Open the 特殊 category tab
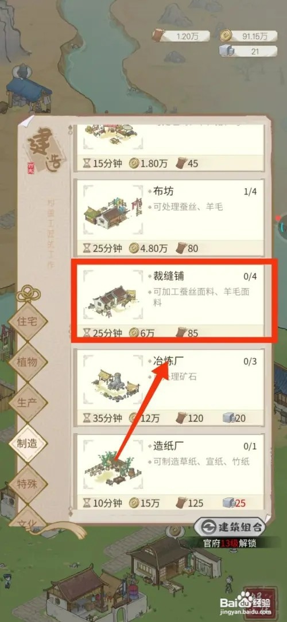This screenshot has height=622, width=287. (28, 484)
